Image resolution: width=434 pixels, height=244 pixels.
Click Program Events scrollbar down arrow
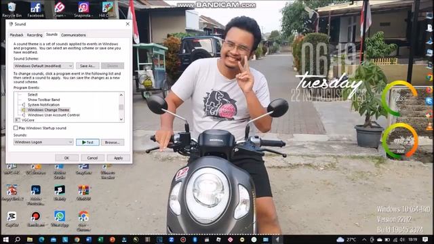(x=121, y=119)
